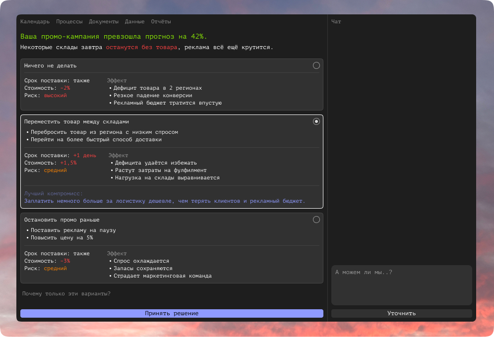Screen dimensions: 494x337
Task: Switch to the Процессы section
Action: click(x=69, y=22)
